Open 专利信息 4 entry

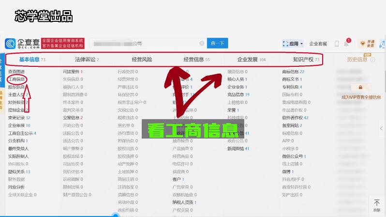pyautogui.click(x=292, y=87)
